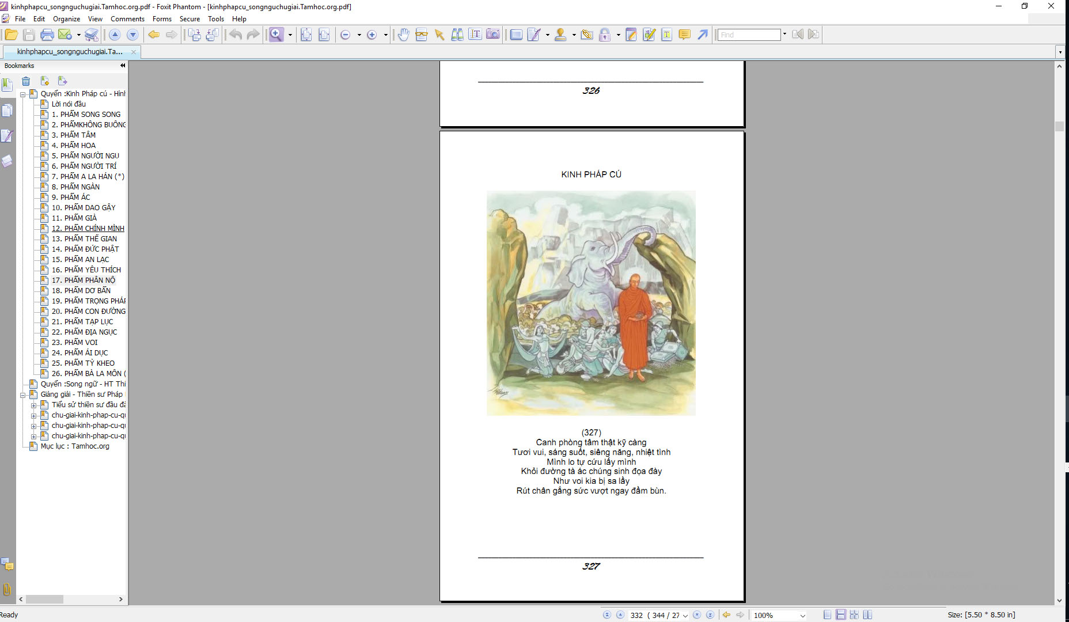Viewport: 1069px width, 622px height.
Task: Print the document via printer icon
Action: [x=47, y=35]
